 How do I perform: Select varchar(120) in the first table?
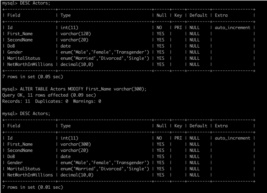[76, 34]
